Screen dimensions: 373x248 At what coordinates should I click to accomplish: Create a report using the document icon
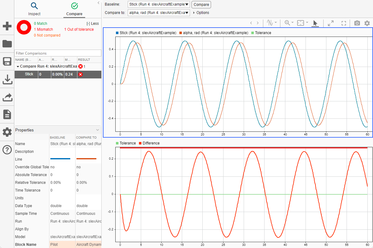(x=7, y=114)
